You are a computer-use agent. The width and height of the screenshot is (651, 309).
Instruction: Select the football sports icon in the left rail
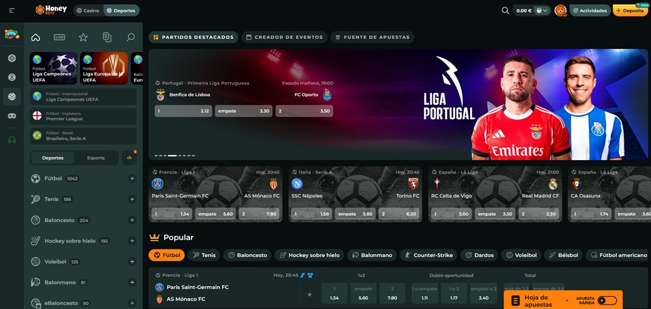tap(12, 96)
